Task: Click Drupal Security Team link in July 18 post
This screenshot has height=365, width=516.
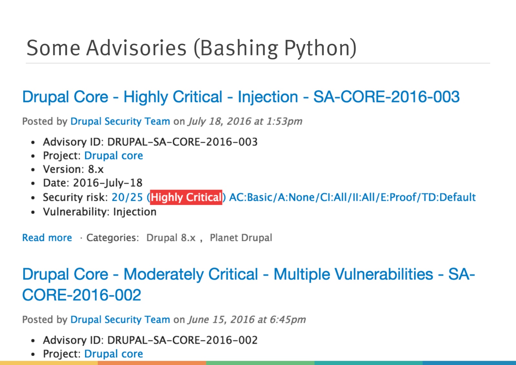Action: [120, 122]
